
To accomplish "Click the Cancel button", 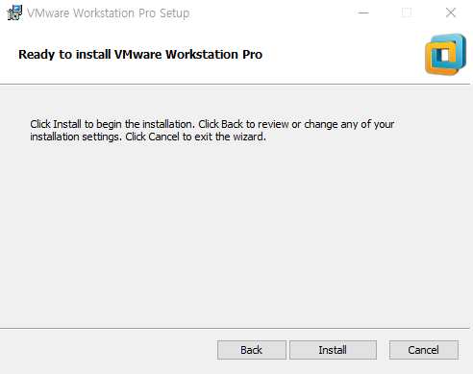I will (x=424, y=350).
